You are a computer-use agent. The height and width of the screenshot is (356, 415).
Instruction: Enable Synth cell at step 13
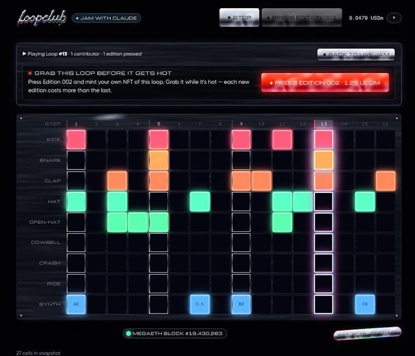323,304
